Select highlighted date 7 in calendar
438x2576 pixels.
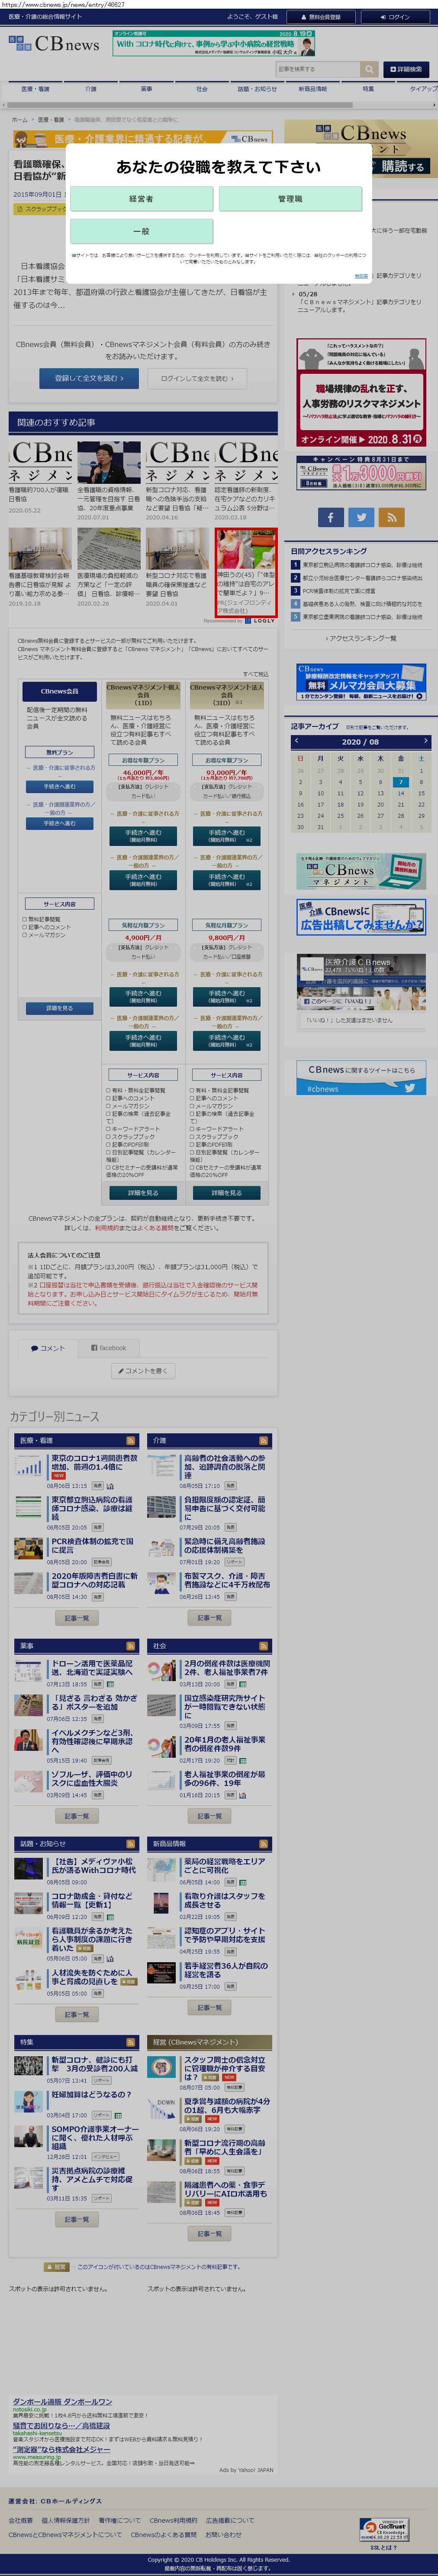401,782
